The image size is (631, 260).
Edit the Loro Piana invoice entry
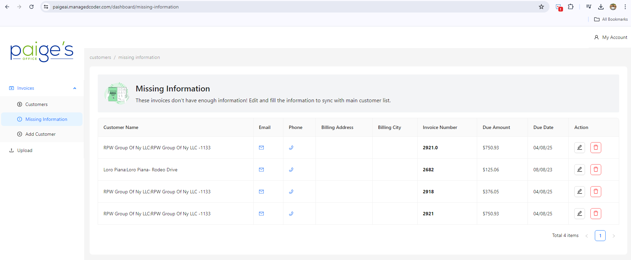point(579,170)
